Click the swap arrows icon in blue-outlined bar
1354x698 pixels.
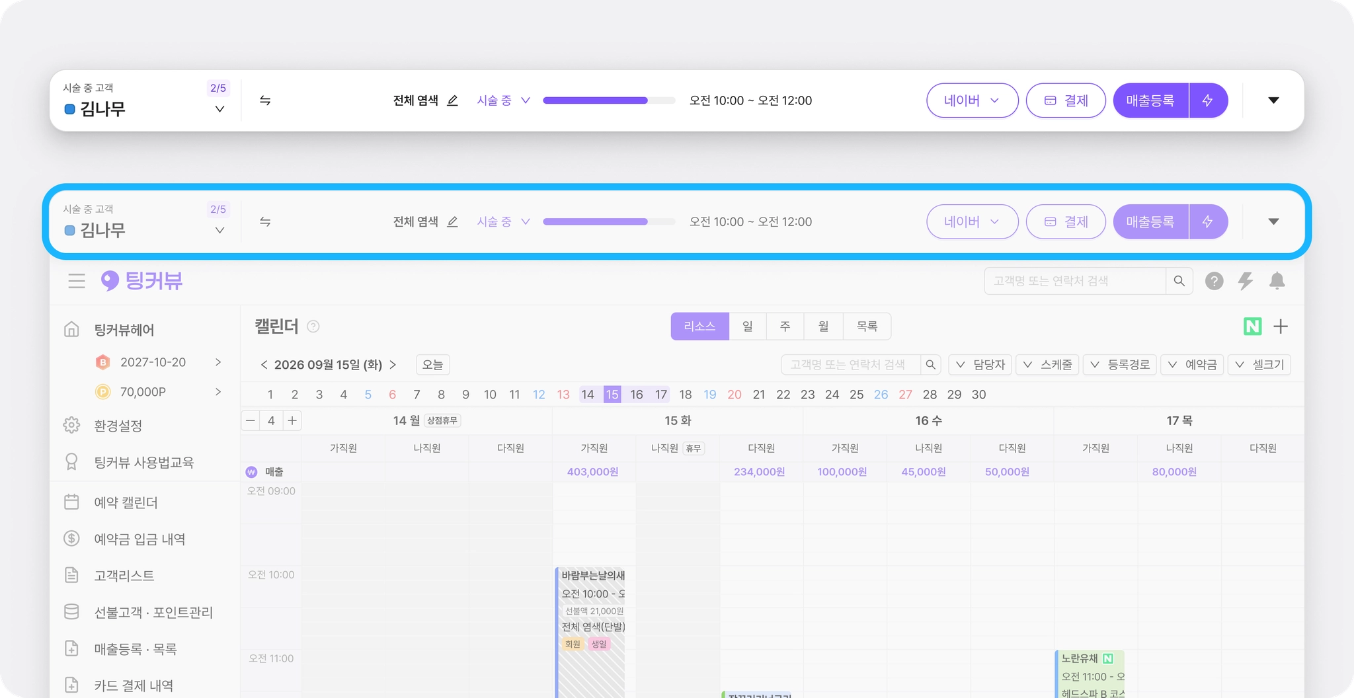(x=265, y=221)
